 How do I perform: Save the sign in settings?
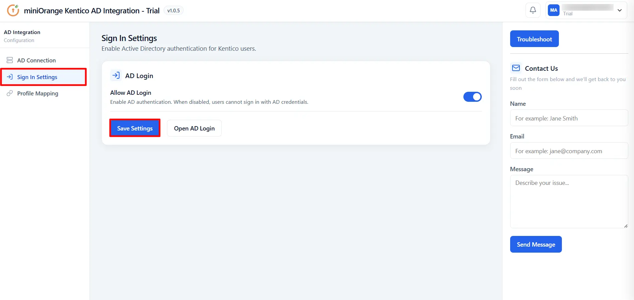tap(135, 128)
